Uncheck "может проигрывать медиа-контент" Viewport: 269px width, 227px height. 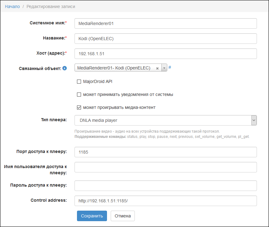(79, 108)
